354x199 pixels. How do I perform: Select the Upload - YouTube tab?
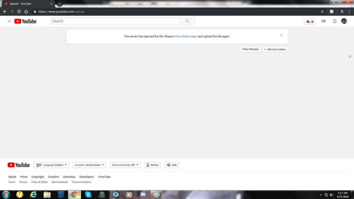pos(28,4)
